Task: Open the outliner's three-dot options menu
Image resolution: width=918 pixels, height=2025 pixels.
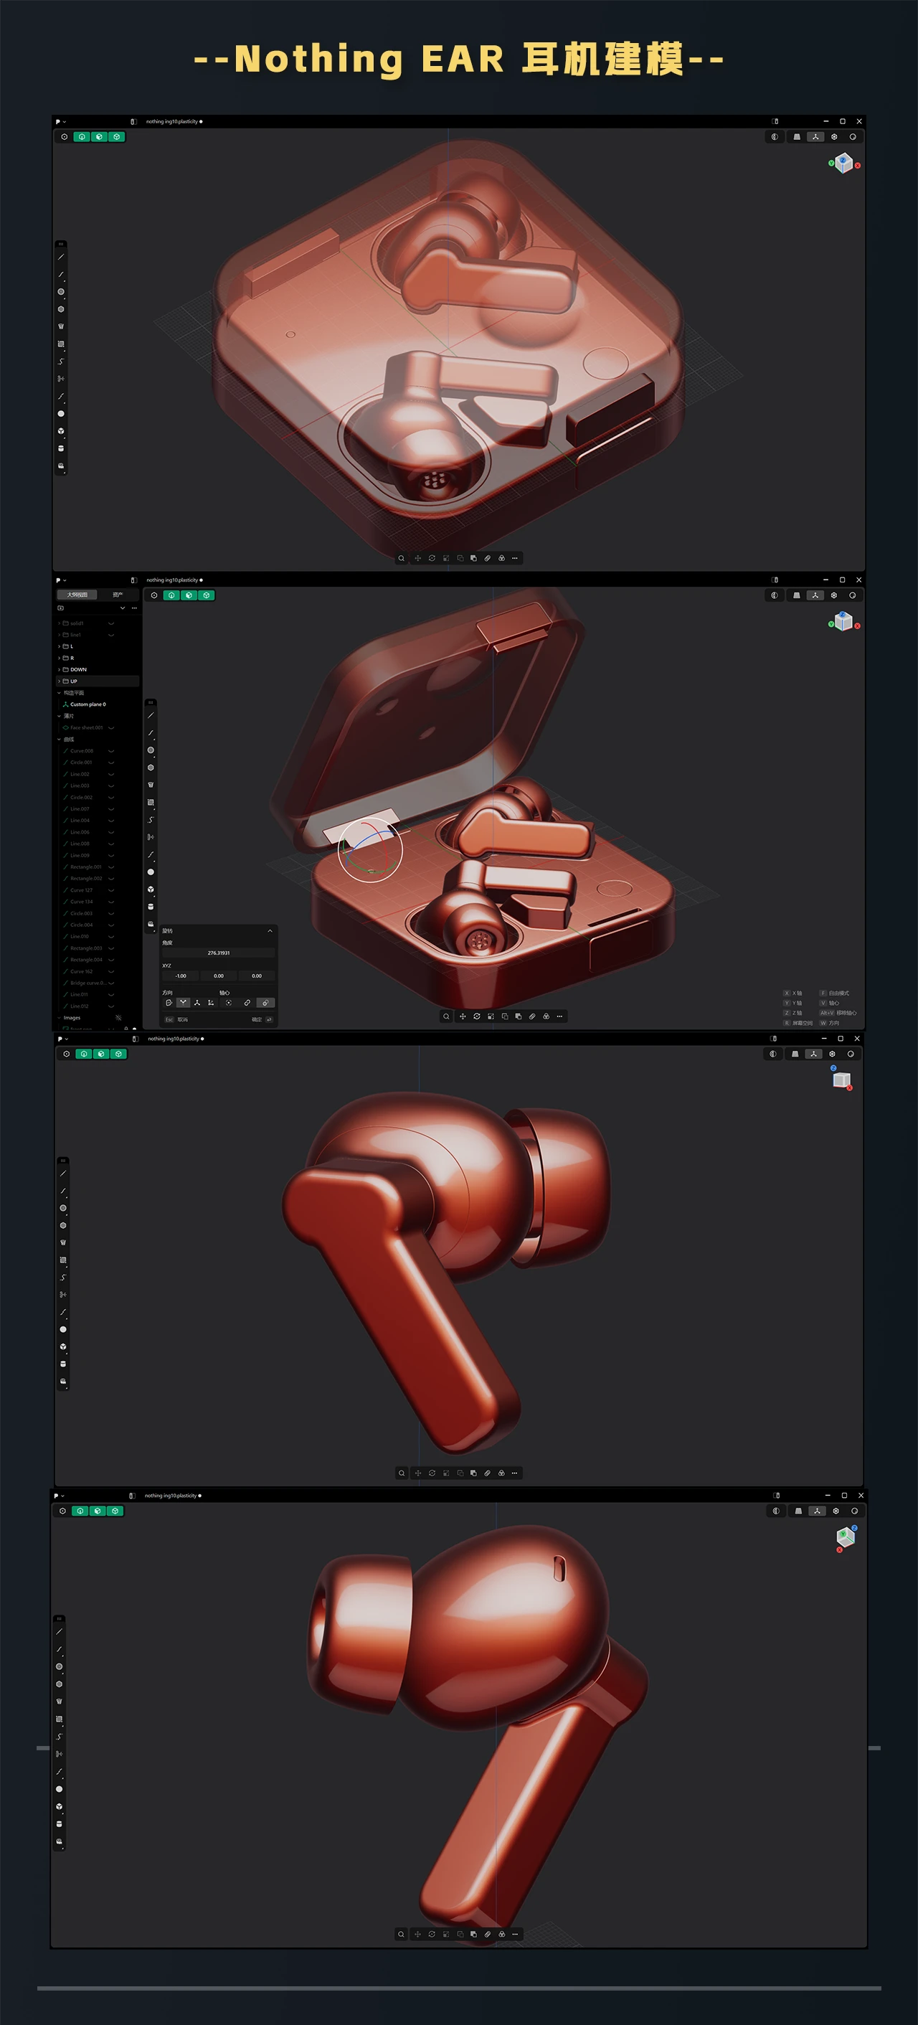Action: coord(134,608)
